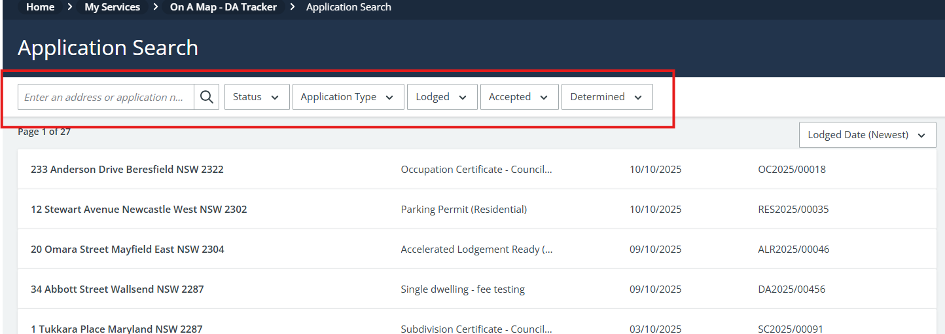Select the 20 Omara Street Mayfield East application
The image size is (945, 334).
[128, 250]
